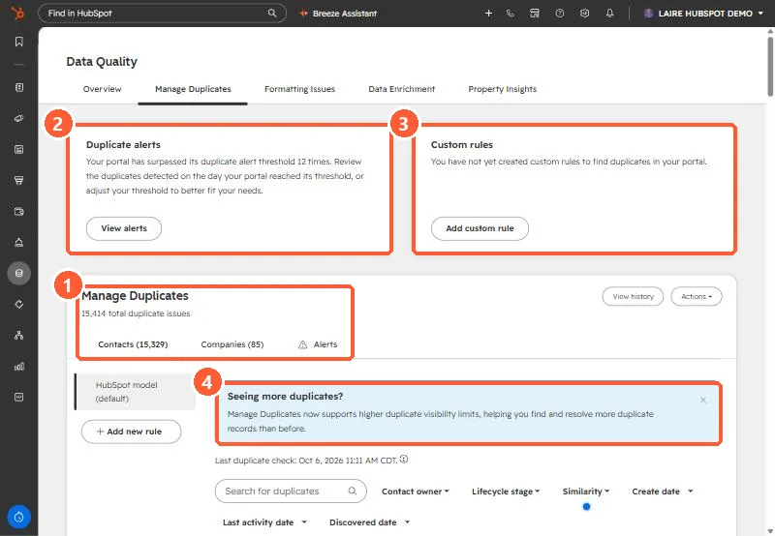The image size is (775, 536).
Task: Open the Automation diamond sidebar icon
Action: point(18,304)
